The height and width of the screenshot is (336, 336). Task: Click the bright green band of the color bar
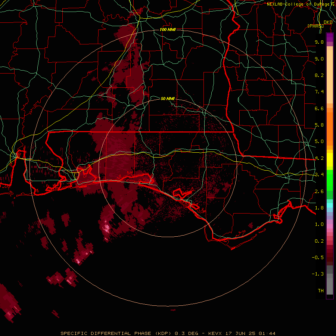(330, 180)
